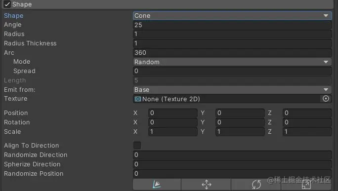Click the Position label
The height and width of the screenshot is (191, 338).
[x=16, y=113]
